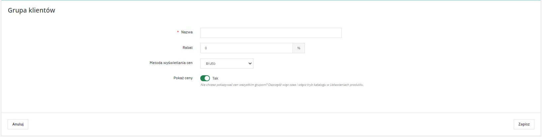Viewport: 542px width, 137px height.
Task: Click the chevron arrow of Brutto select
Action: [250, 63]
